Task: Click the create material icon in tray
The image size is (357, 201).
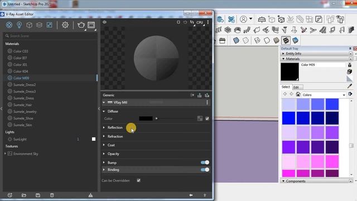Action: click(350, 71)
